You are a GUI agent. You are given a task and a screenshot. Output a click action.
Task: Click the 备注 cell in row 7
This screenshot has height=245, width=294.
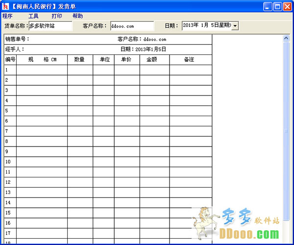pyautogui.click(x=191, y=131)
